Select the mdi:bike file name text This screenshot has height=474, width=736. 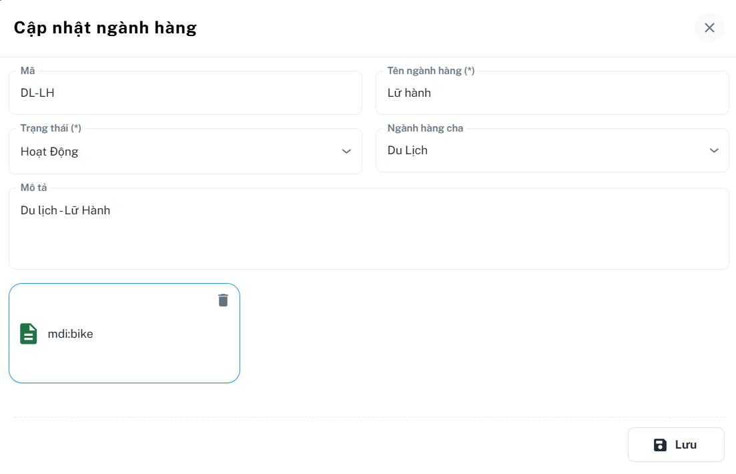point(70,334)
